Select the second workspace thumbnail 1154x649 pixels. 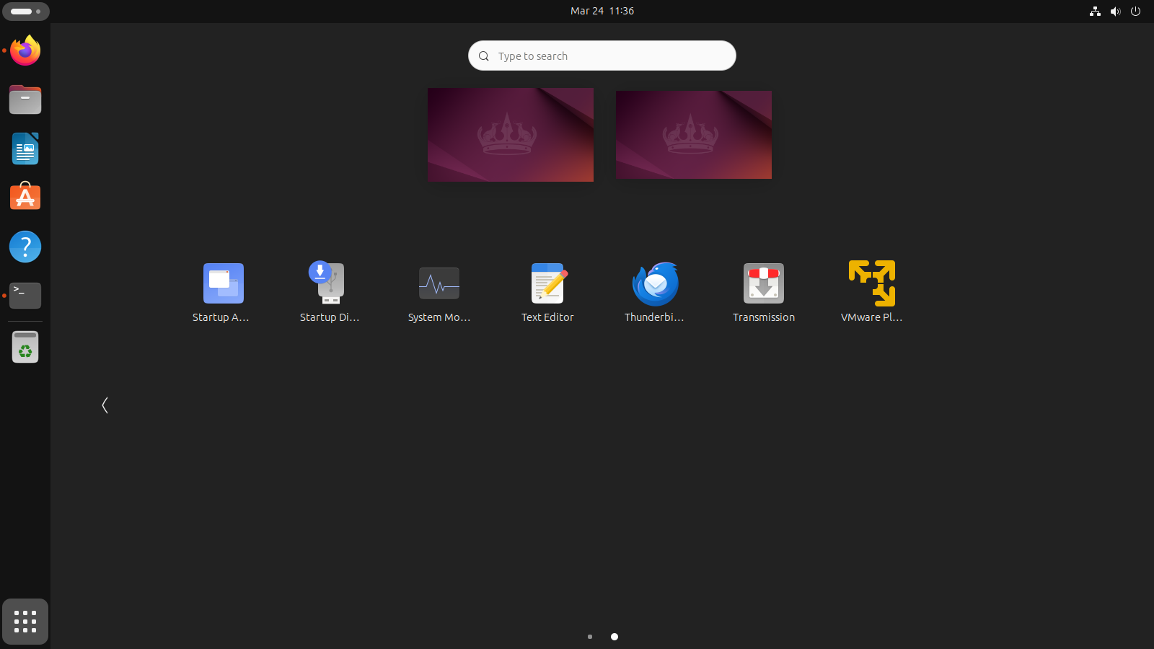pyautogui.click(x=693, y=134)
